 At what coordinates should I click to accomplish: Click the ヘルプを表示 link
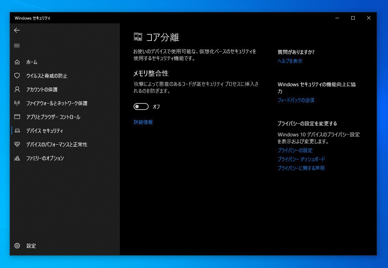[290, 61]
